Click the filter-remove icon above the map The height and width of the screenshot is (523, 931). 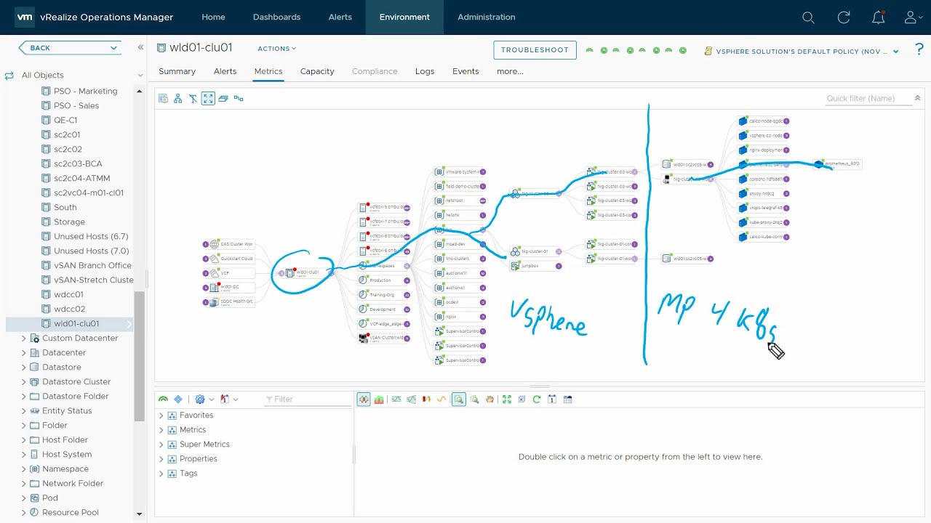click(193, 99)
